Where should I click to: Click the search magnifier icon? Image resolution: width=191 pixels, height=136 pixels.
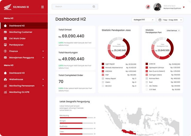(x=94, y=6)
